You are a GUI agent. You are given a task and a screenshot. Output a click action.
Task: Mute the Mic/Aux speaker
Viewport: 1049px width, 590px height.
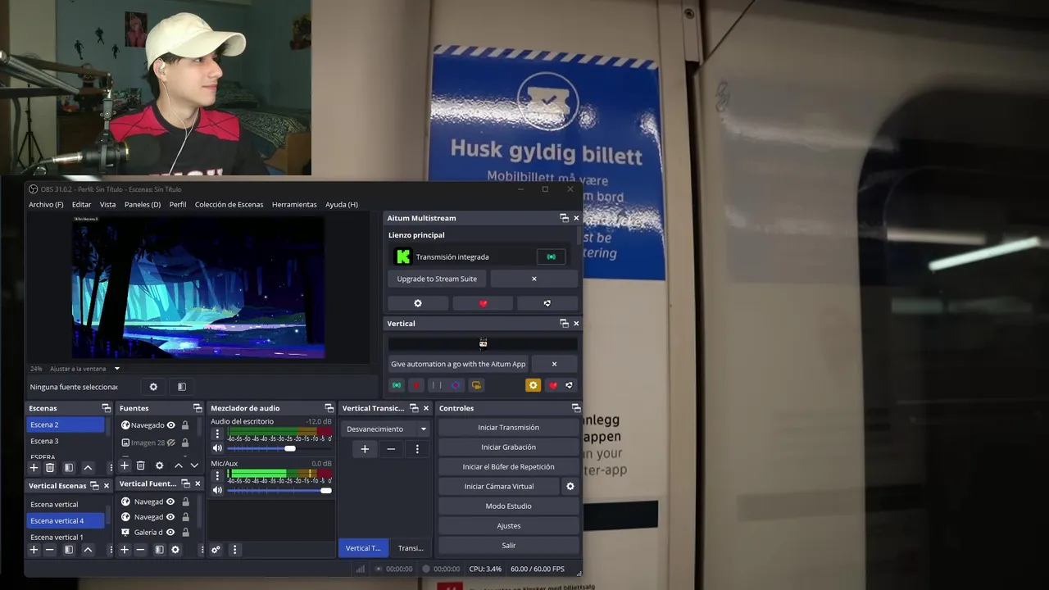(x=217, y=490)
